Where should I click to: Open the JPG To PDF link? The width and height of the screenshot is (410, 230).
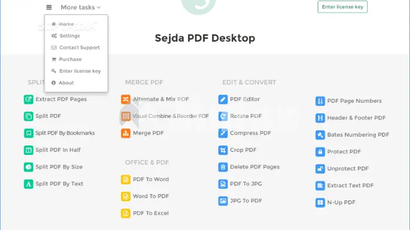point(246,201)
